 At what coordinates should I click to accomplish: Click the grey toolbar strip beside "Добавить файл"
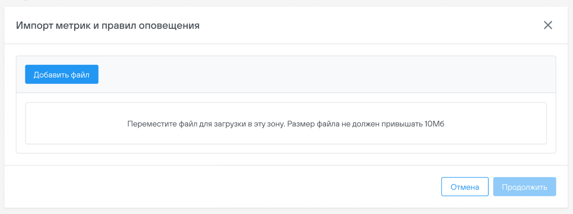point(325,75)
